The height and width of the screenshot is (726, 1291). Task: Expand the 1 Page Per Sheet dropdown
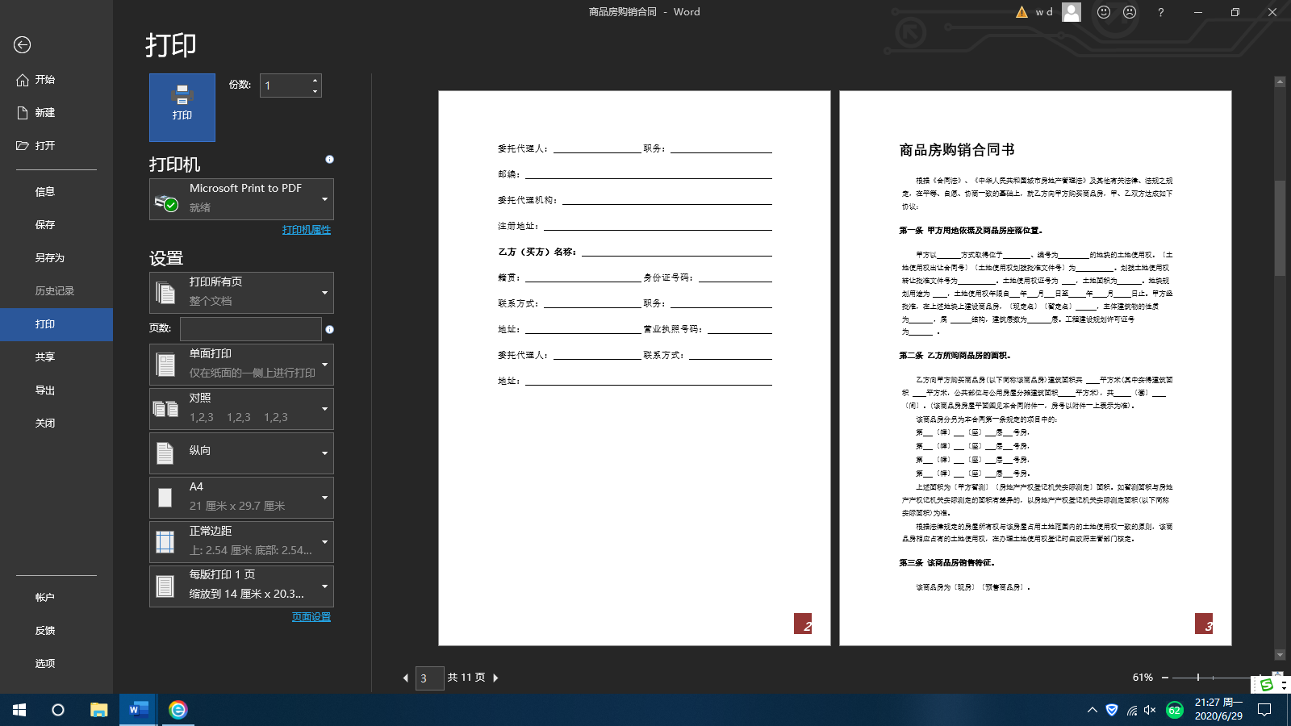coord(241,586)
